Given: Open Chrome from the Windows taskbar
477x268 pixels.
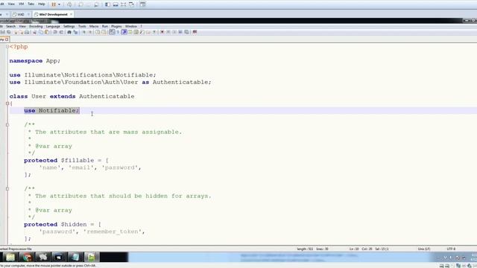Looking at the screenshot, I should pyautogui.click(x=27, y=257).
